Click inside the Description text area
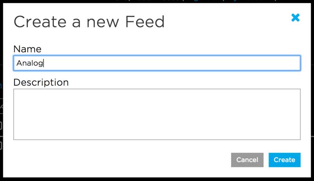 tap(157, 114)
